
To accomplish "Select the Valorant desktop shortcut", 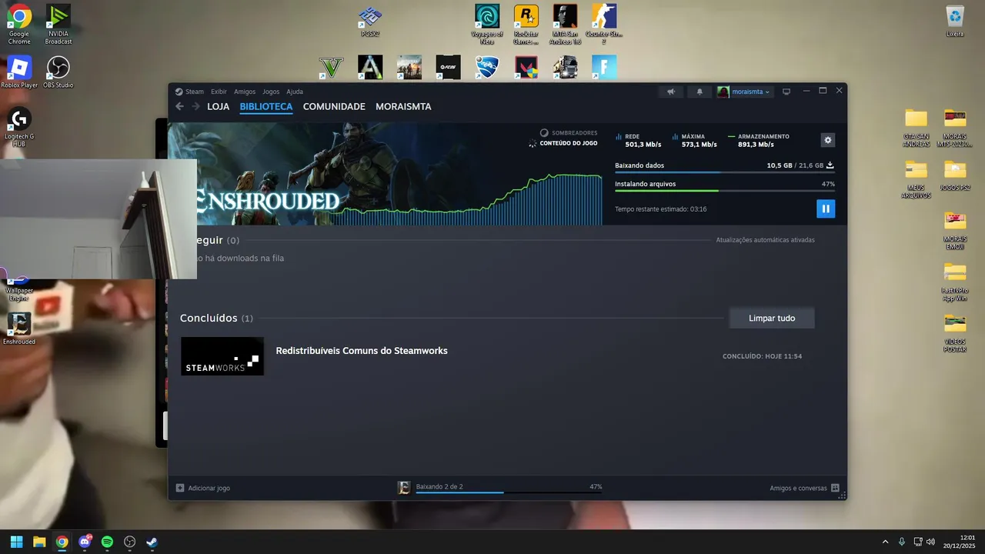I will click(526, 68).
